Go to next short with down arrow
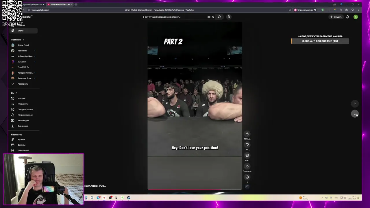The height and width of the screenshot is (208, 370). click(x=355, y=114)
